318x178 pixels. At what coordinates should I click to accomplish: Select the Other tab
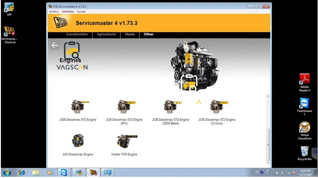pos(149,34)
